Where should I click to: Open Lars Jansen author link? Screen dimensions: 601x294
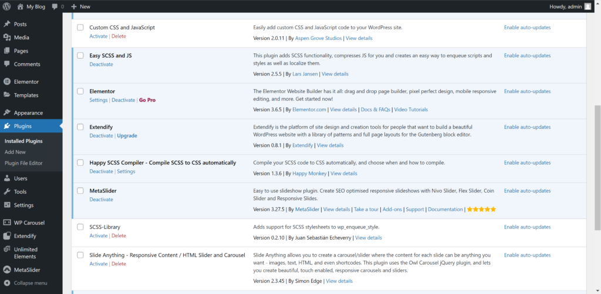click(305, 74)
